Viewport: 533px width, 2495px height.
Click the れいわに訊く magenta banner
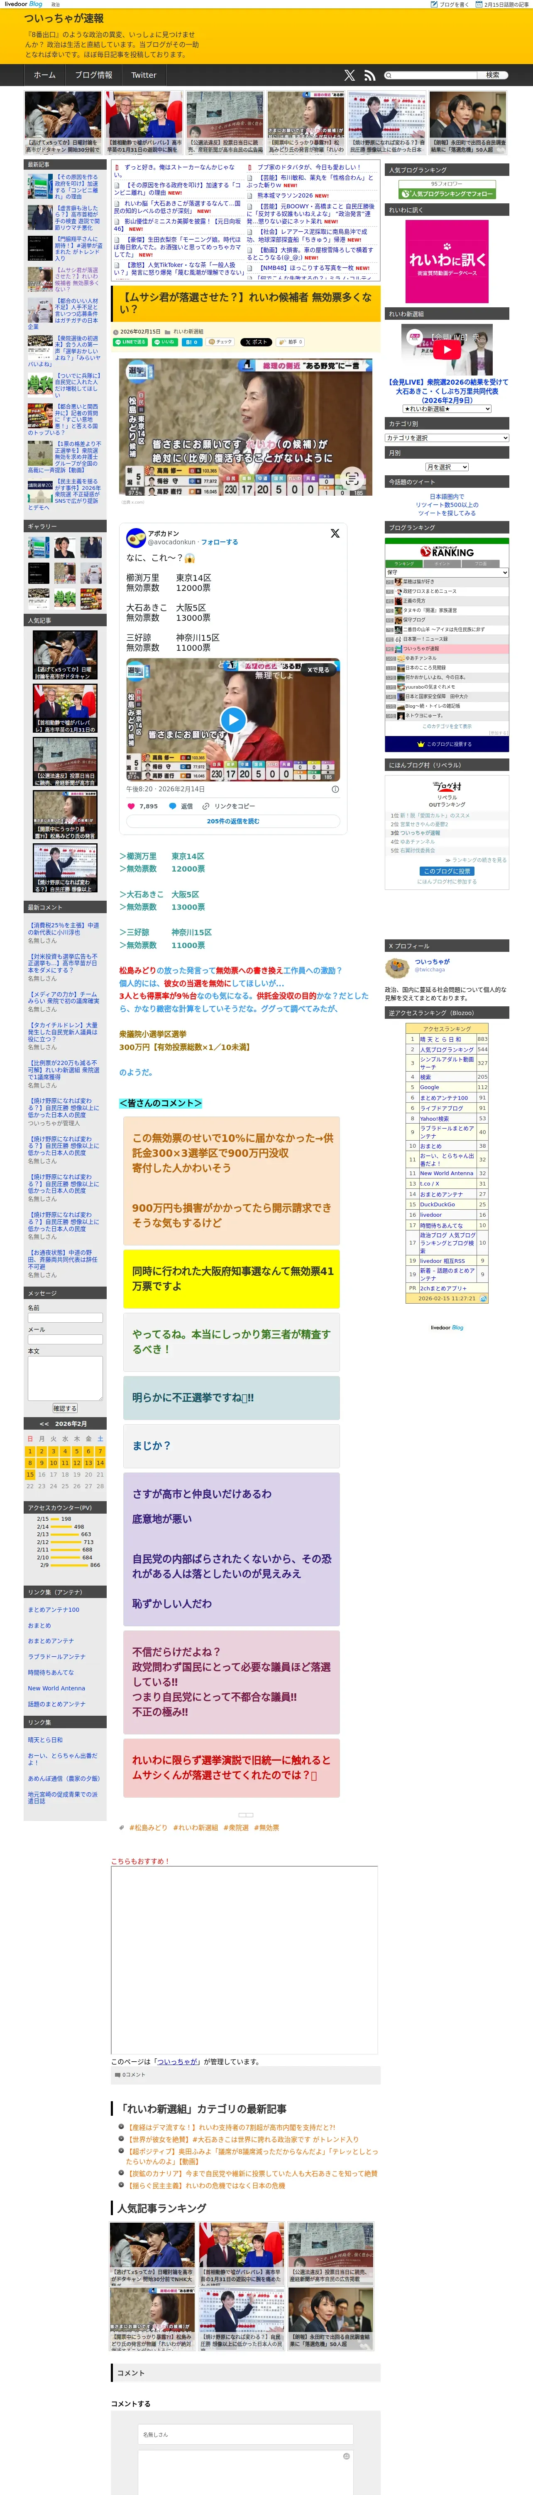click(447, 262)
